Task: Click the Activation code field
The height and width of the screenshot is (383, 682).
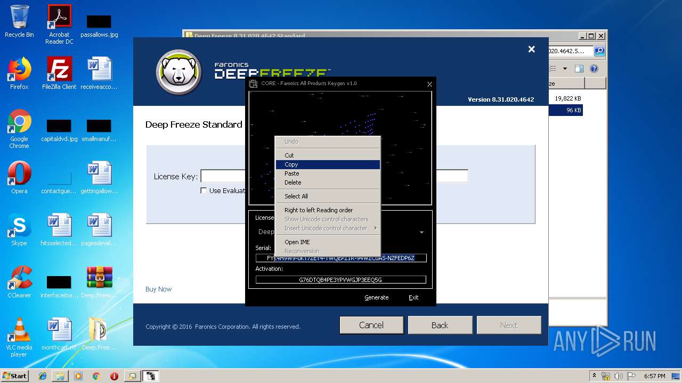Action: click(341, 280)
